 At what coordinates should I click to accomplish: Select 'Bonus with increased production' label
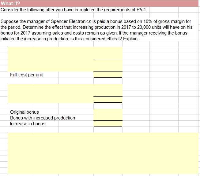pyautogui.click(x=43, y=118)
